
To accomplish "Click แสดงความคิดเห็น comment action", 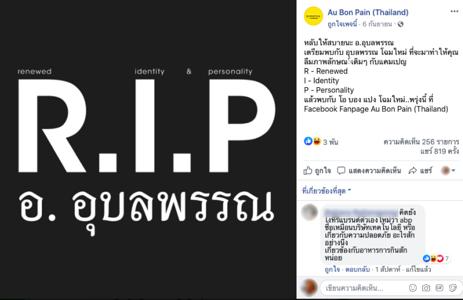I will pyautogui.click(x=369, y=170).
